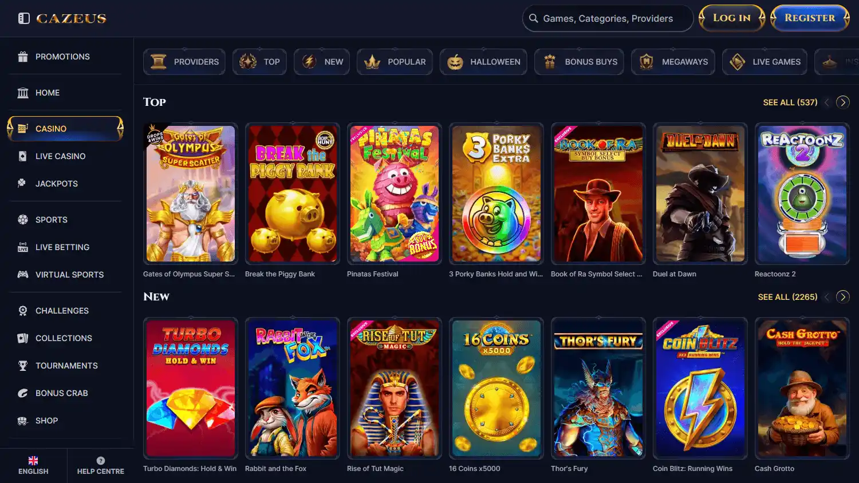The height and width of the screenshot is (483, 859).
Task: Click the games search input field
Action: coord(608,18)
